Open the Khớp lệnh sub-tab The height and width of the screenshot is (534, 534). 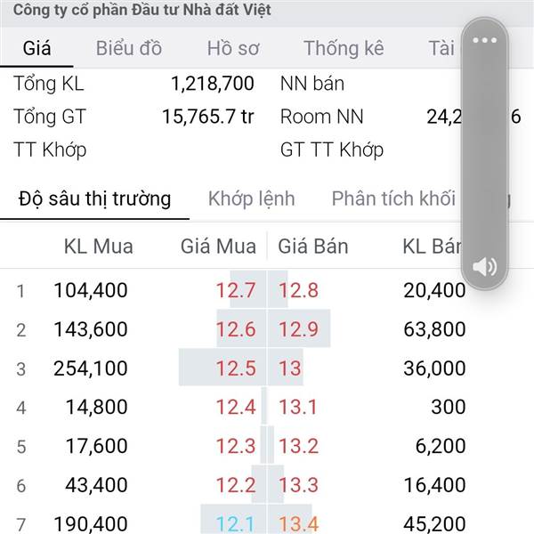tap(251, 198)
